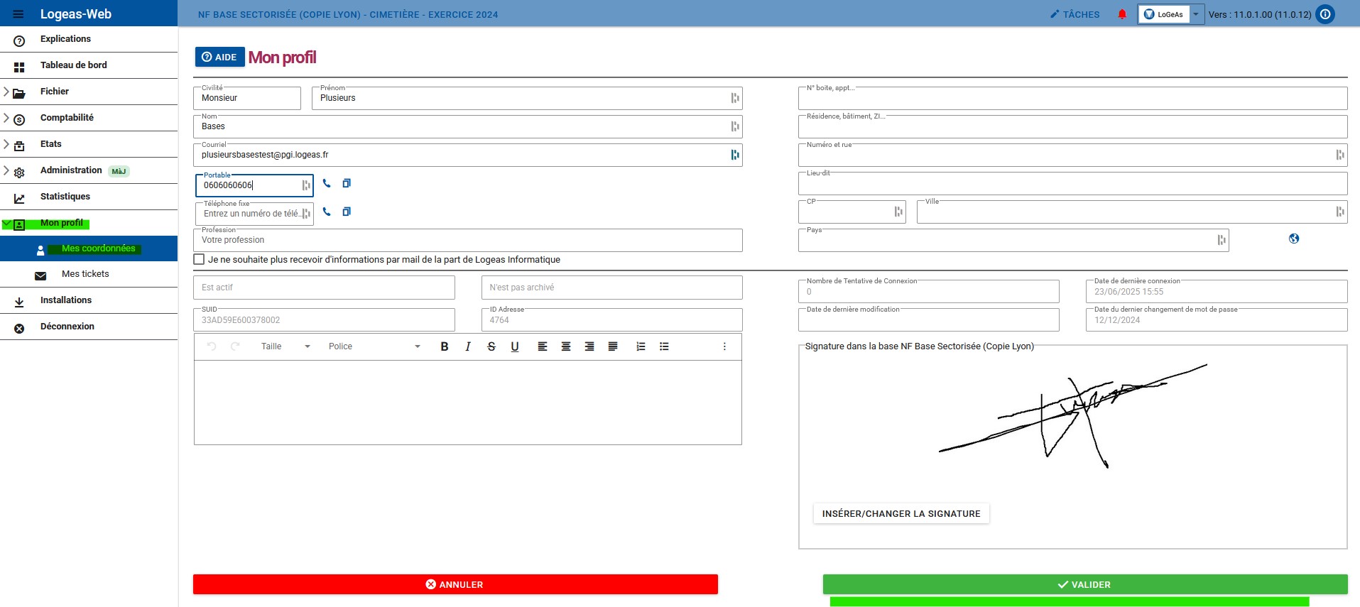The height and width of the screenshot is (607, 1360).
Task: Click the green VALIDER button
Action: click(x=1084, y=584)
